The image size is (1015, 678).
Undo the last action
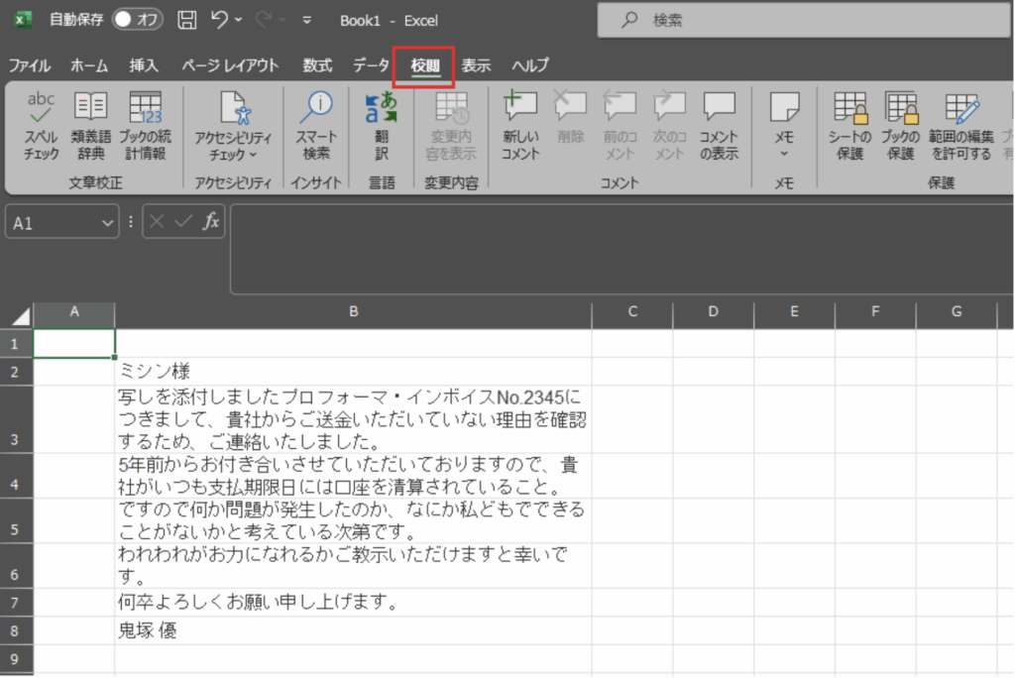[219, 20]
